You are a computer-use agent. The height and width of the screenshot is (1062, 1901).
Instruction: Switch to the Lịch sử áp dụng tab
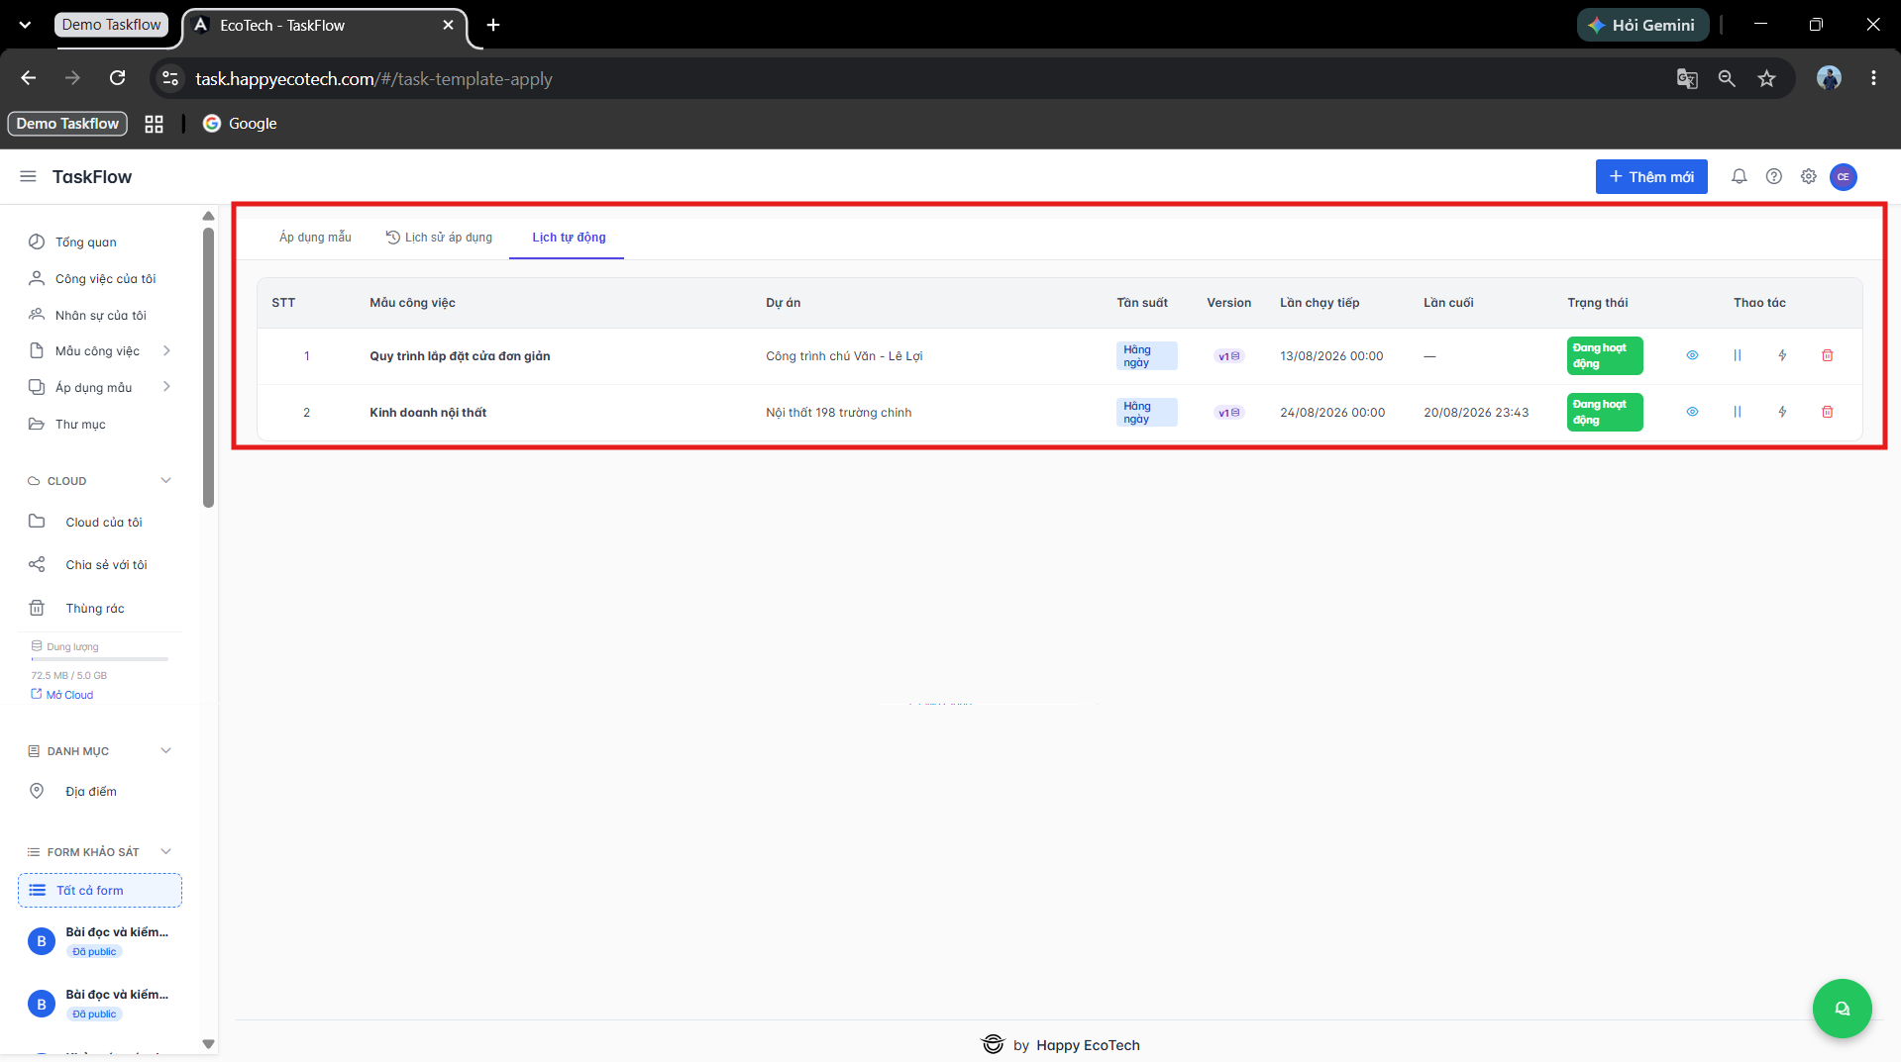point(439,238)
